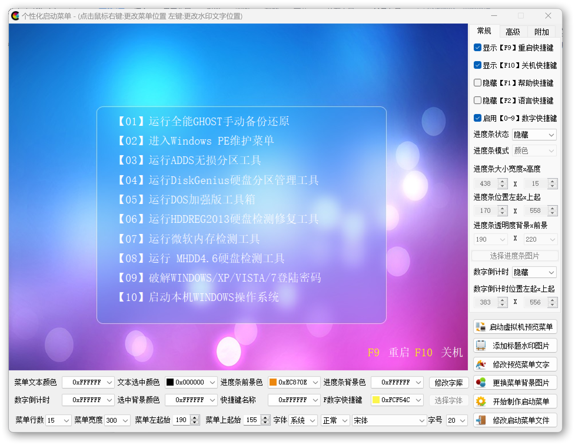The width and height of the screenshot is (575, 445).
Task: Click the change background image icon
Action: point(481,382)
